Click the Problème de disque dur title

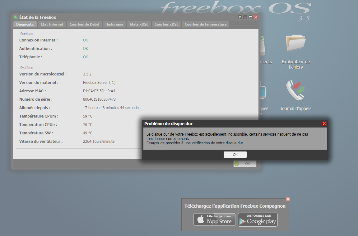tap(168, 123)
